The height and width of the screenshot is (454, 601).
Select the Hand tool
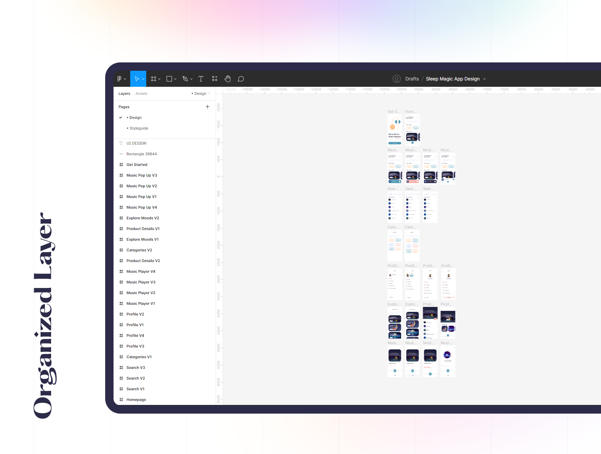point(228,79)
